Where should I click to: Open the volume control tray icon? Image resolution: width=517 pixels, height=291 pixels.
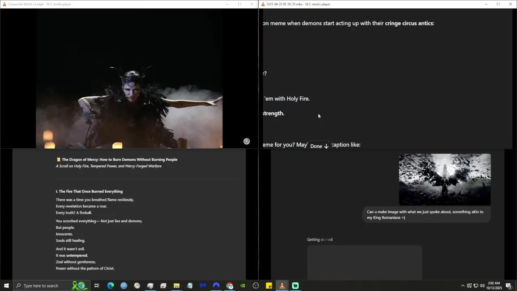tap(482, 286)
